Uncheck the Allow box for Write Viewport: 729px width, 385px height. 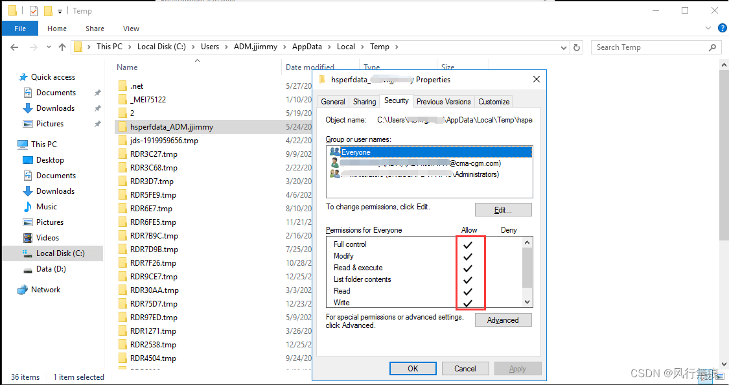tap(469, 302)
